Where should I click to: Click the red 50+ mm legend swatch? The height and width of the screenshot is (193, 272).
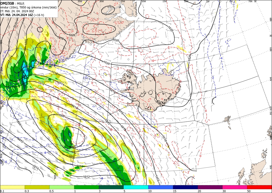(259, 187)
